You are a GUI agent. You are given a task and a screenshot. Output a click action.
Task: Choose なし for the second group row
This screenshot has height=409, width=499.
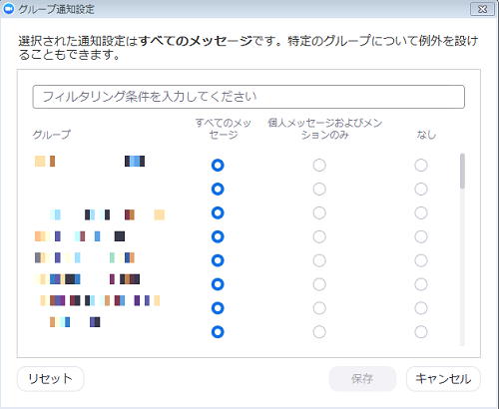point(421,190)
